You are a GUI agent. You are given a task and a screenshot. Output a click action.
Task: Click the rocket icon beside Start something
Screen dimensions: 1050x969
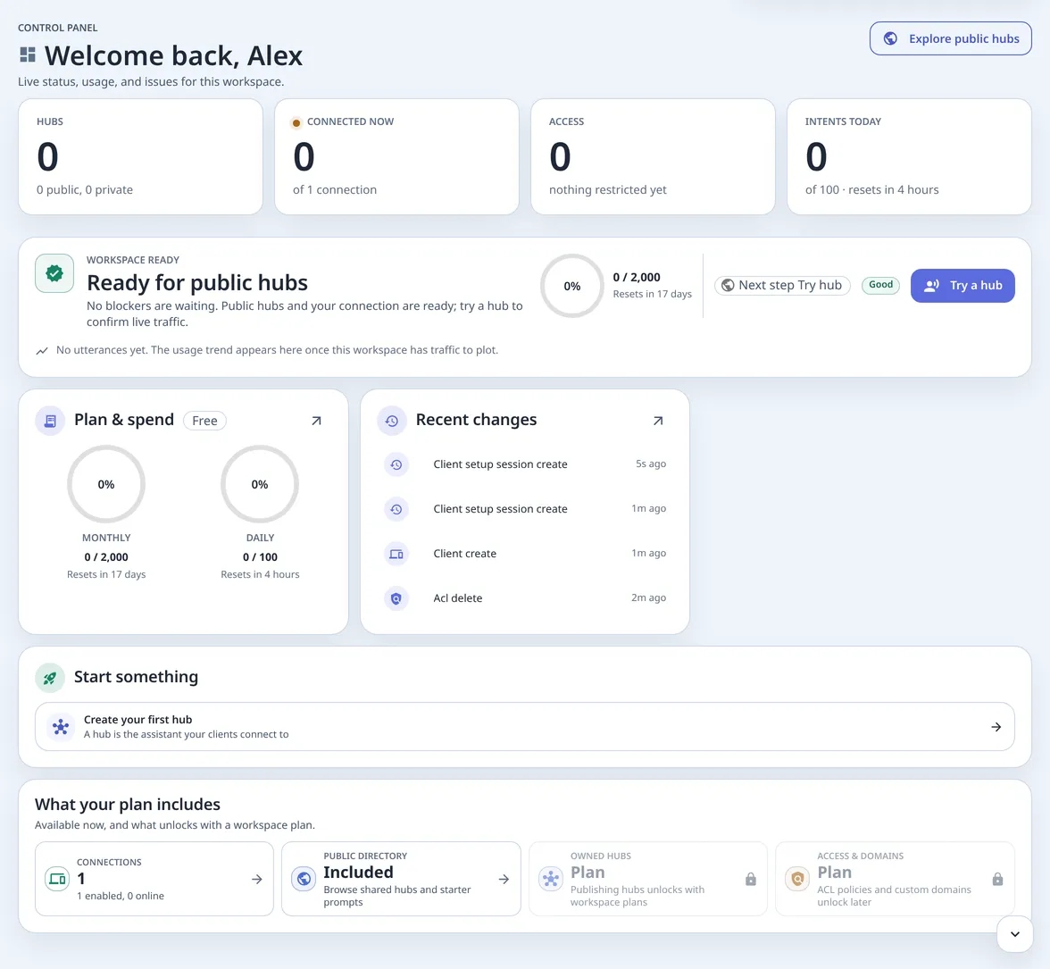(50, 678)
